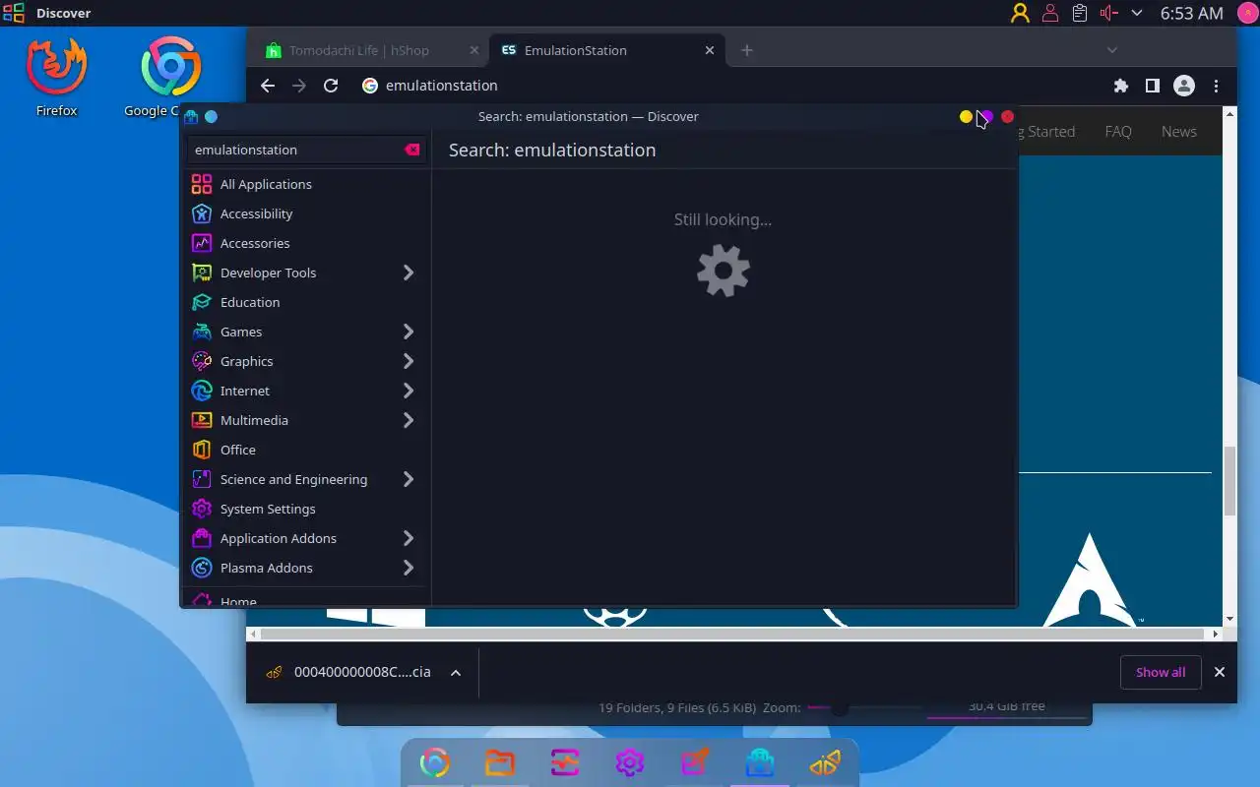Open the Games category

(x=306, y=332)
